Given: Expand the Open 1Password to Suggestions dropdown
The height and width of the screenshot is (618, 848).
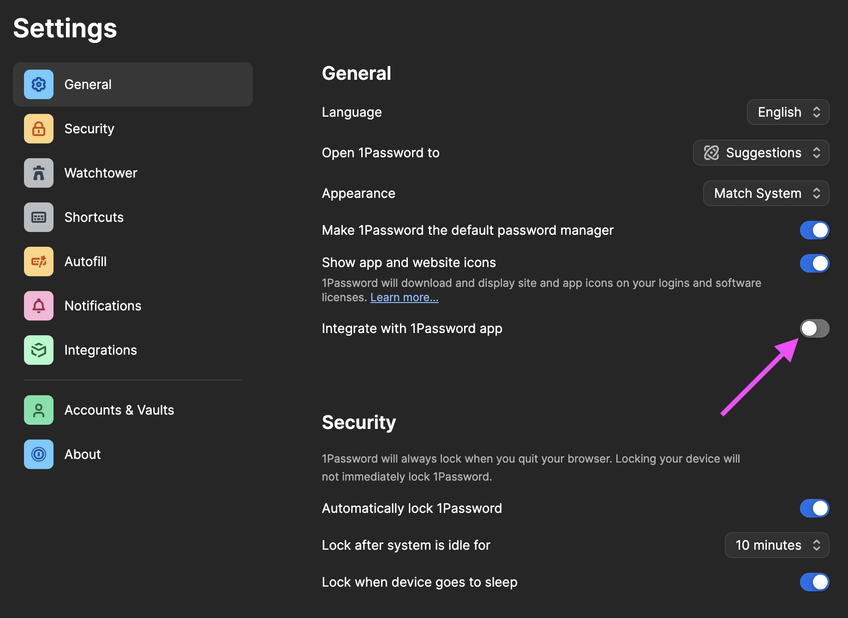Looking at the screenshot, I should (761, 153).
